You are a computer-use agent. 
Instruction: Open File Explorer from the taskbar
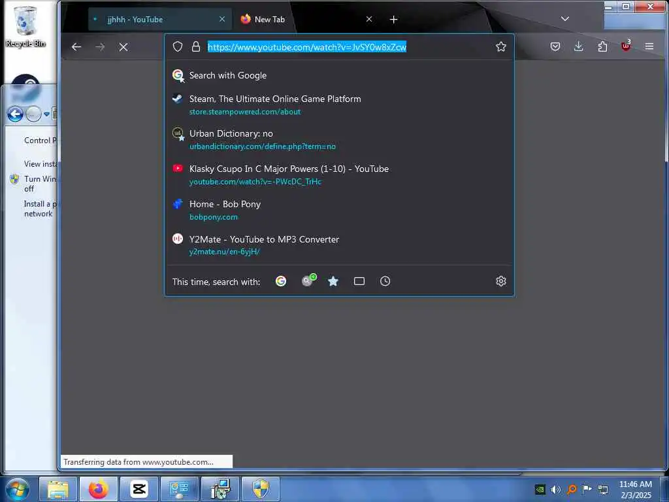[x=58, y=489]
